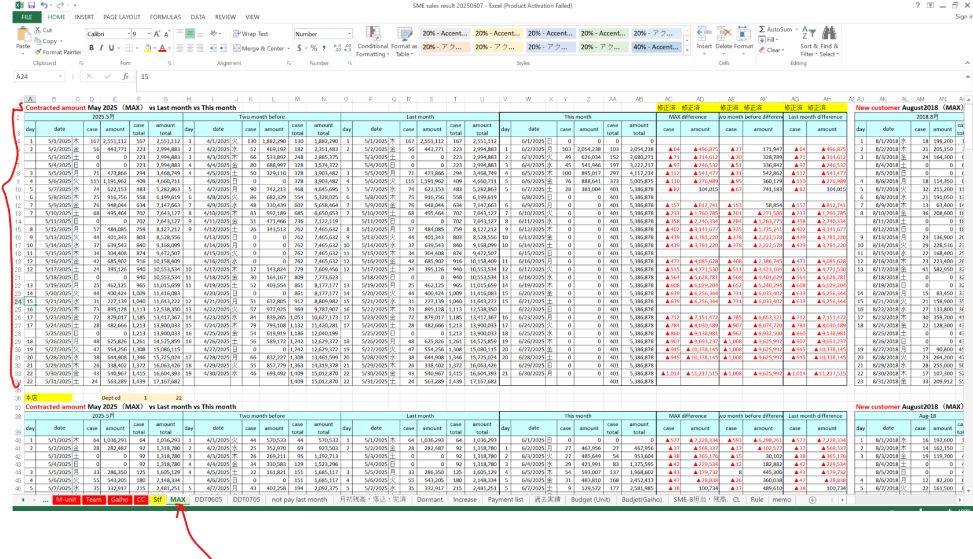Open Conditional Formatting menu
The width and height of the screenshot is (973, 559).
pyautogui.click(x=372, y=42)
